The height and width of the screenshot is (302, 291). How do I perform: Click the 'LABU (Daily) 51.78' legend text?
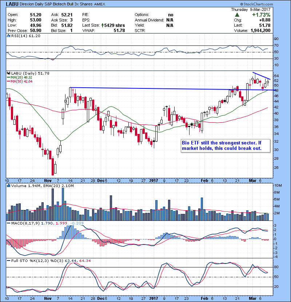pos(30,73)
